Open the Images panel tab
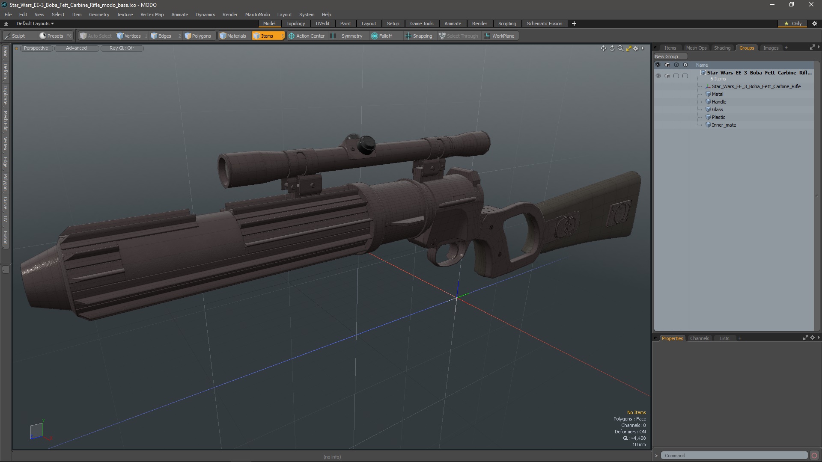This screenshot has height=462, width=822. point(771,48)
